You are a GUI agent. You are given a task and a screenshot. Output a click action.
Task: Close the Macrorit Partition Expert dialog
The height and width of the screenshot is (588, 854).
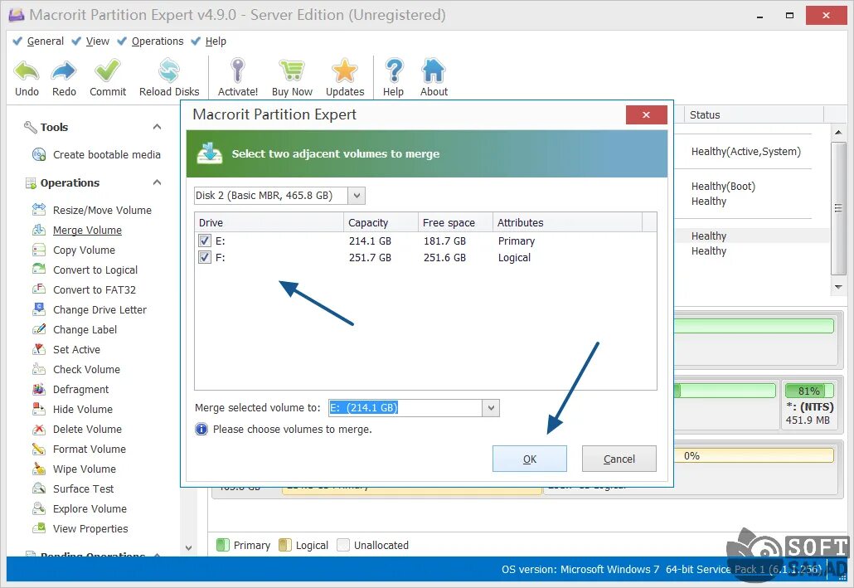646,115
